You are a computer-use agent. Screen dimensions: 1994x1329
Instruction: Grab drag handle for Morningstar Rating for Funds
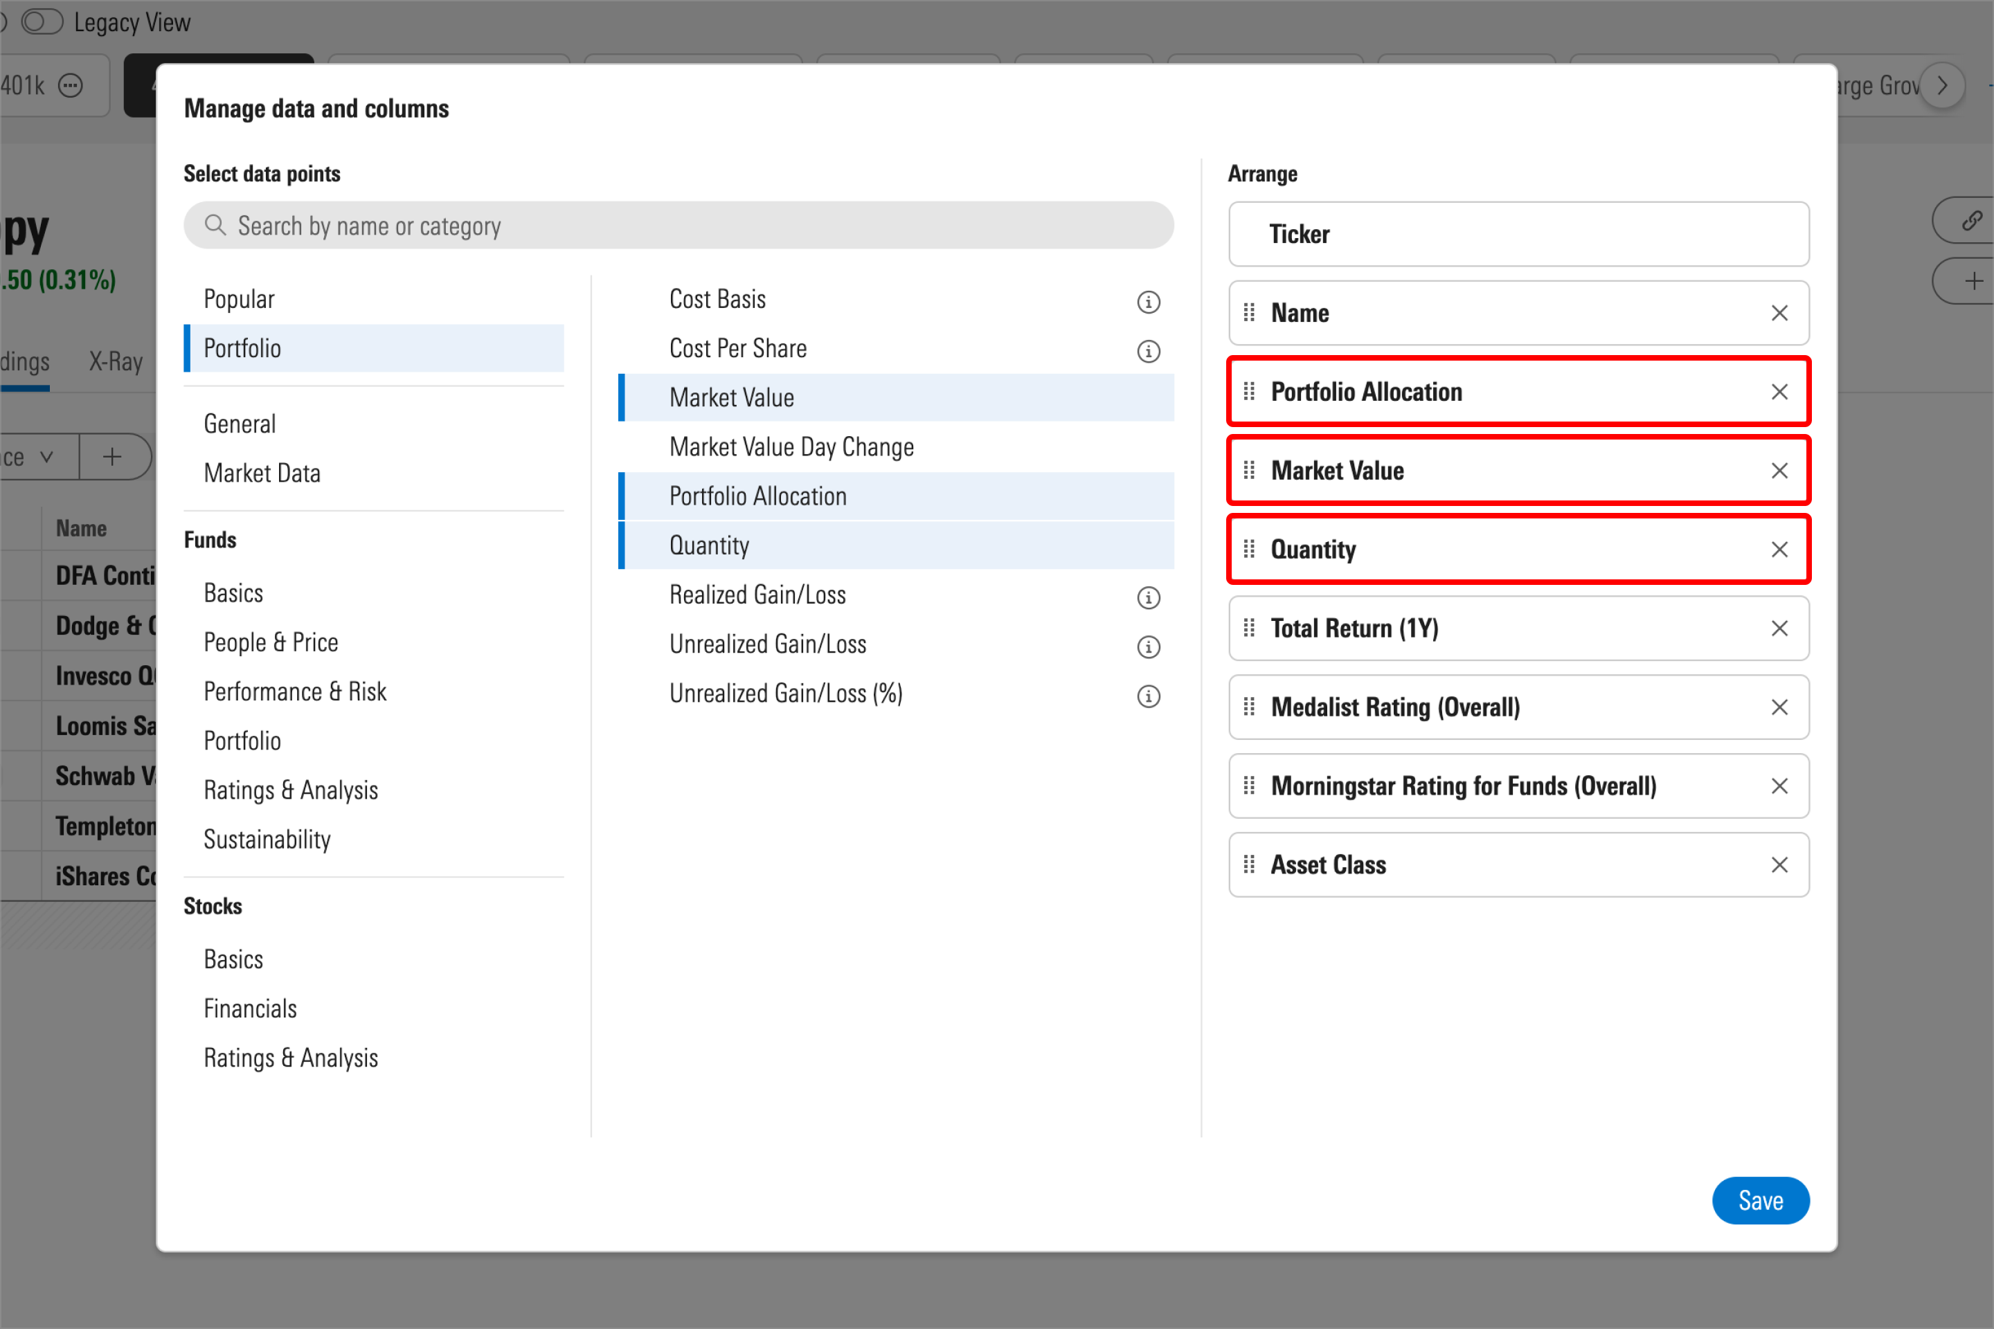click(x=1249, y=786)
